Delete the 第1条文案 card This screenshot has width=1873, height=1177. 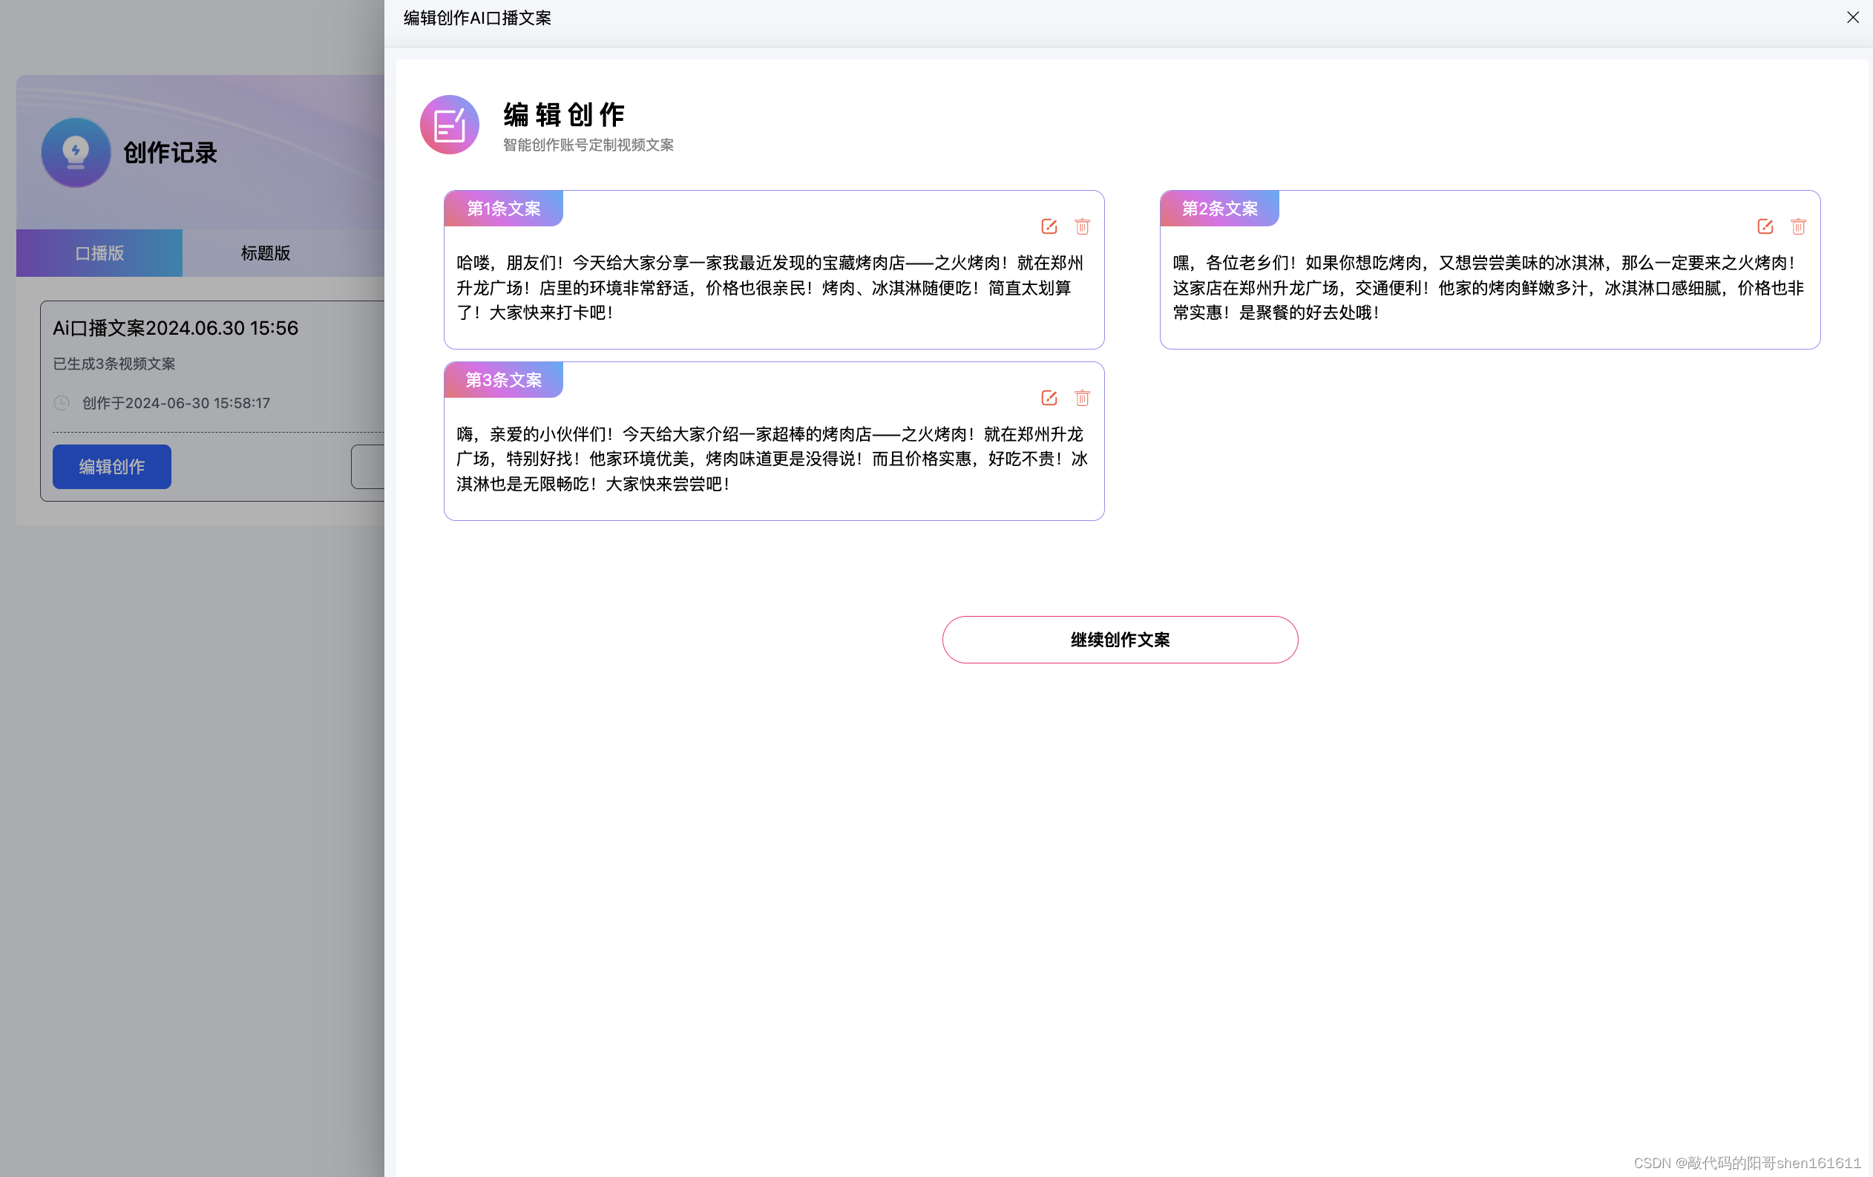(1082, 226)
